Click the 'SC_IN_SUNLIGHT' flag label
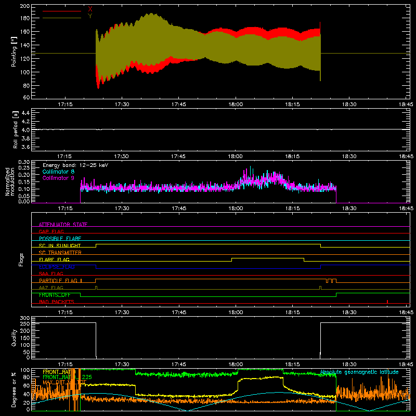This screenshot has width=416, height=416. tap(60, 245)
